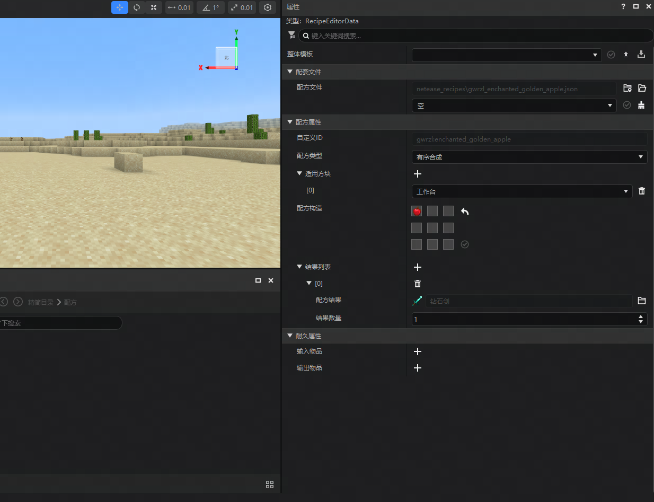Screen dimensions: 654x502
Task: Click the 自定义ID text field
Action: coord(529,139)
